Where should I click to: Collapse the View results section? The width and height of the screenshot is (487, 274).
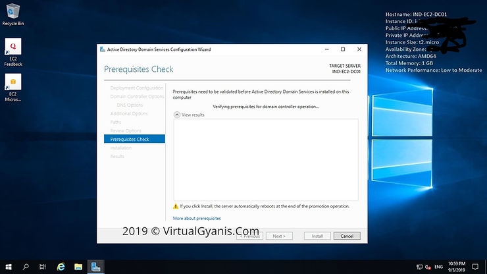click(x=176, y=115)
